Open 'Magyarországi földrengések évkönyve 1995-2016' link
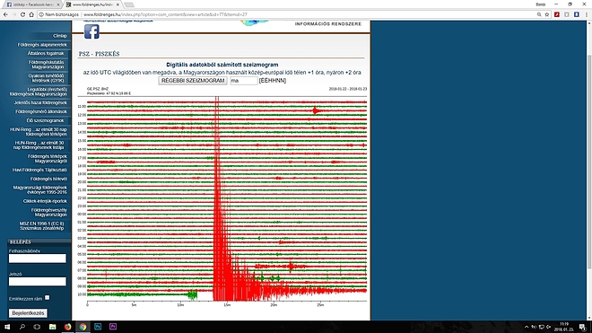Image resolution: width=592 pixels, height=333 pixels. [x=40, y=189]
